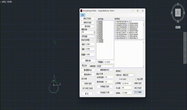Click the 直线圆弧拟合 button
187x110 pixels.
pyautogui.click(x=88, y=70)
